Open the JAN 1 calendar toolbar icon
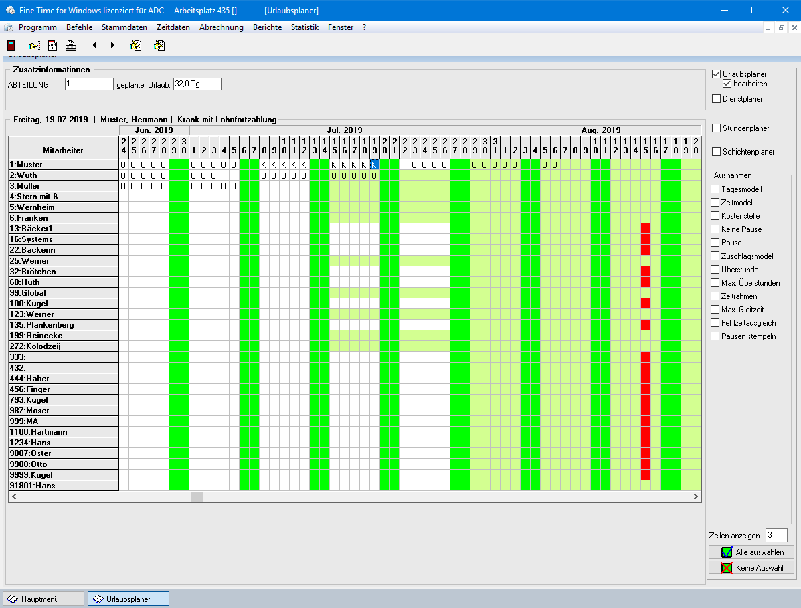The image size is (801, 608). coord(52,45)
